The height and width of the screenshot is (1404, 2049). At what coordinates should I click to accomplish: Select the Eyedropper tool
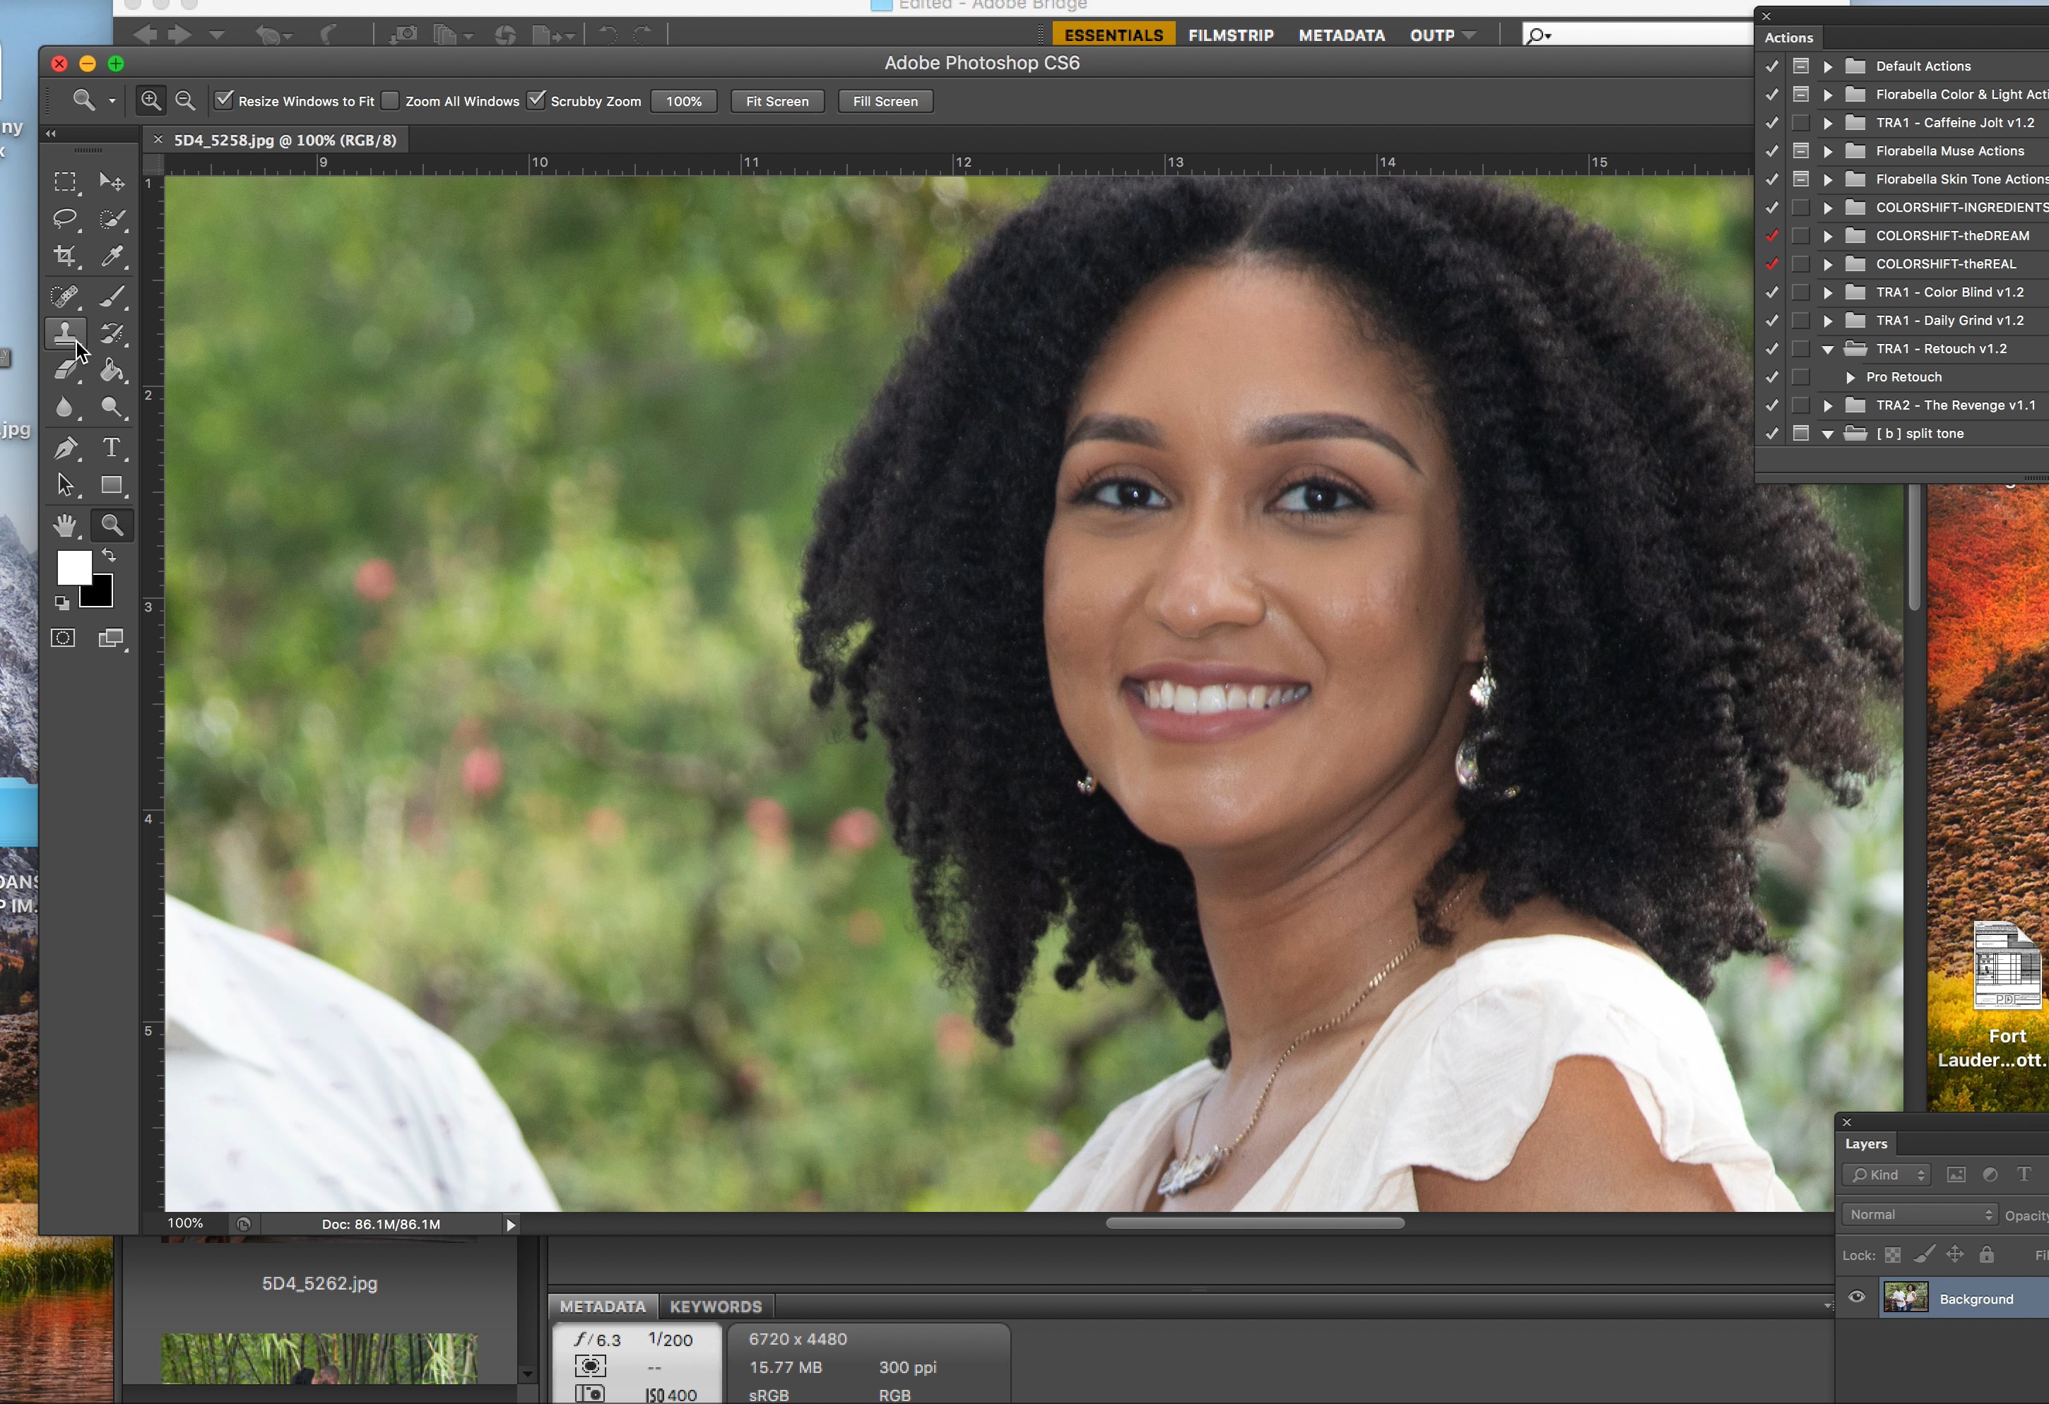112,256
